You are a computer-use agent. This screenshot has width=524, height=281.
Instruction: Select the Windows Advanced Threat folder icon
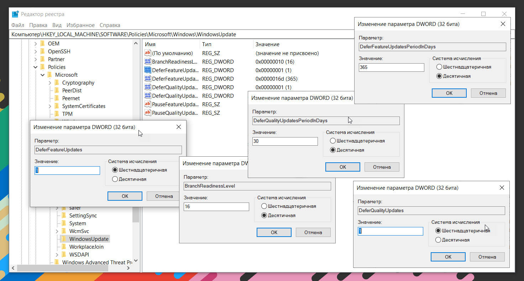[57, 263]
